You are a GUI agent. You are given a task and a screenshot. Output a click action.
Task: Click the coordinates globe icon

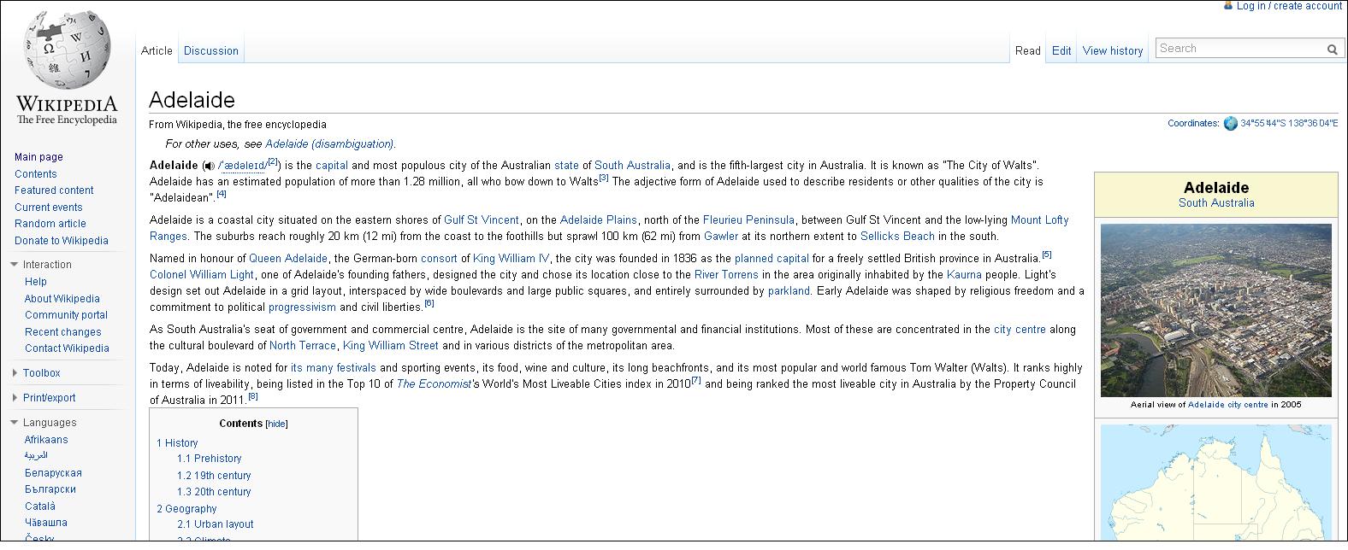pyautogui.click(x=1231, y=123)
